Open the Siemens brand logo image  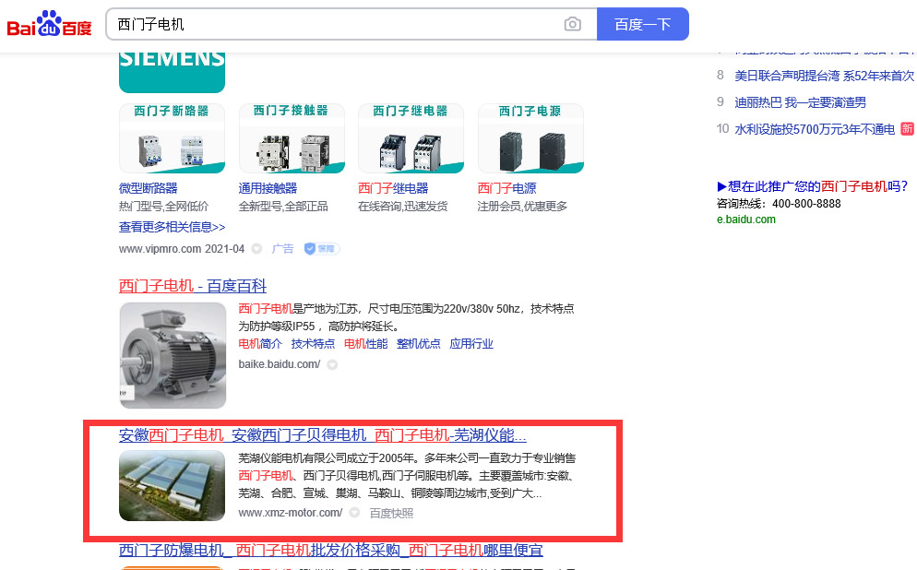(x=172, y=70)
